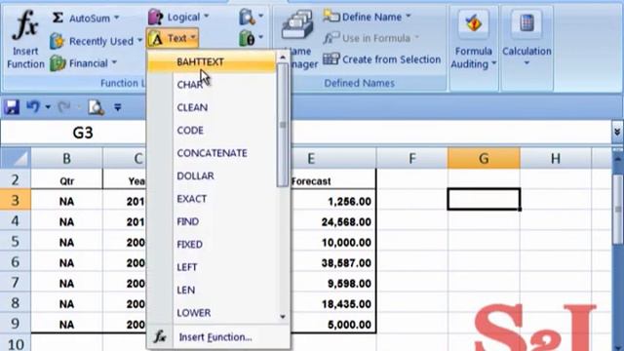The image size is (624, 351).
Task: Open the Lookup & Reference functions icon
Action: pyautogui.click(x=247, y=18)
